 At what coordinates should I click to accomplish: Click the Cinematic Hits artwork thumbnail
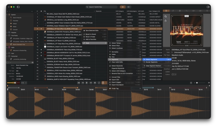tap(187, 30)
